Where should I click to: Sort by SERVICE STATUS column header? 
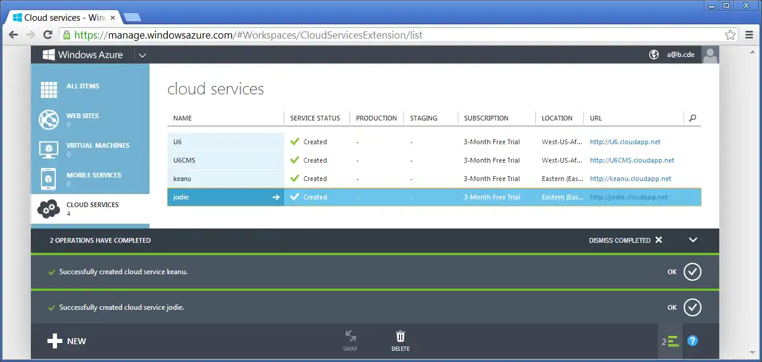click(x=315, y=118)
